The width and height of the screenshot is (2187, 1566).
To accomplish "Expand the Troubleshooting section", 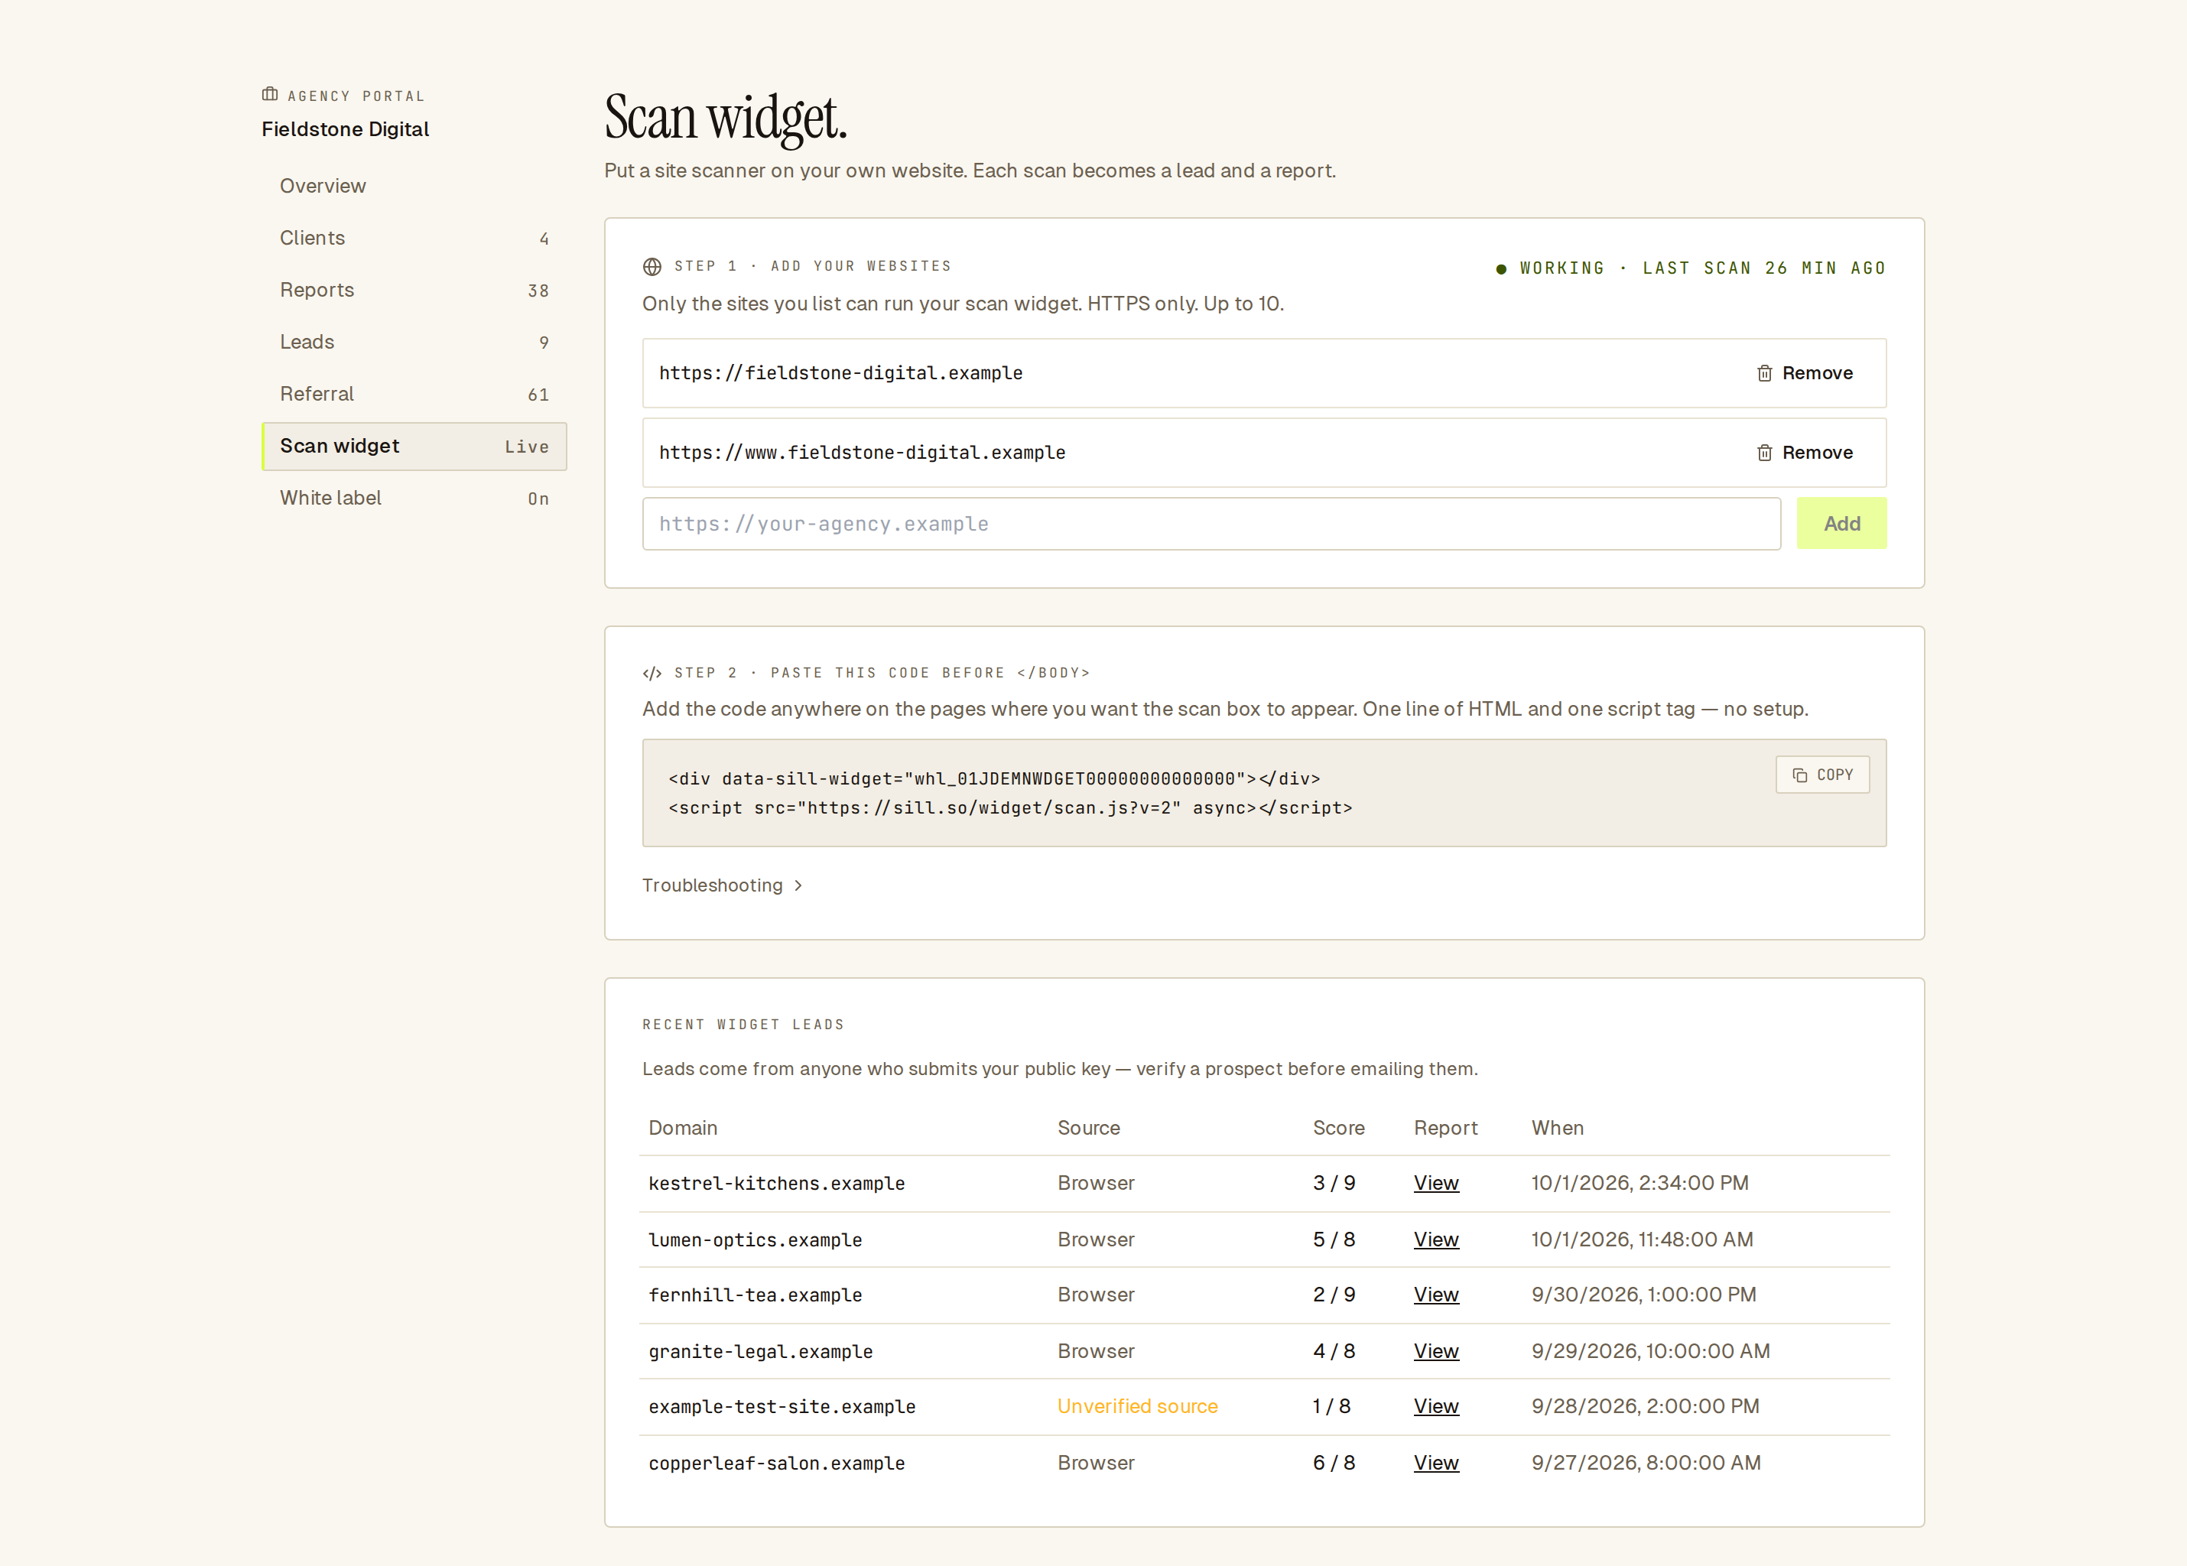I will 723,885.
